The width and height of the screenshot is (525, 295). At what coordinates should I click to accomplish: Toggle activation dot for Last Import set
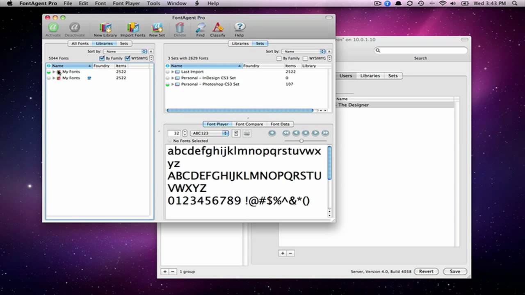pos(167,72)
